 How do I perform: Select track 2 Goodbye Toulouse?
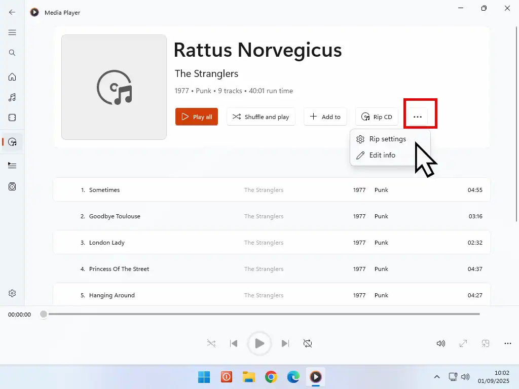[x=272, y=216]
